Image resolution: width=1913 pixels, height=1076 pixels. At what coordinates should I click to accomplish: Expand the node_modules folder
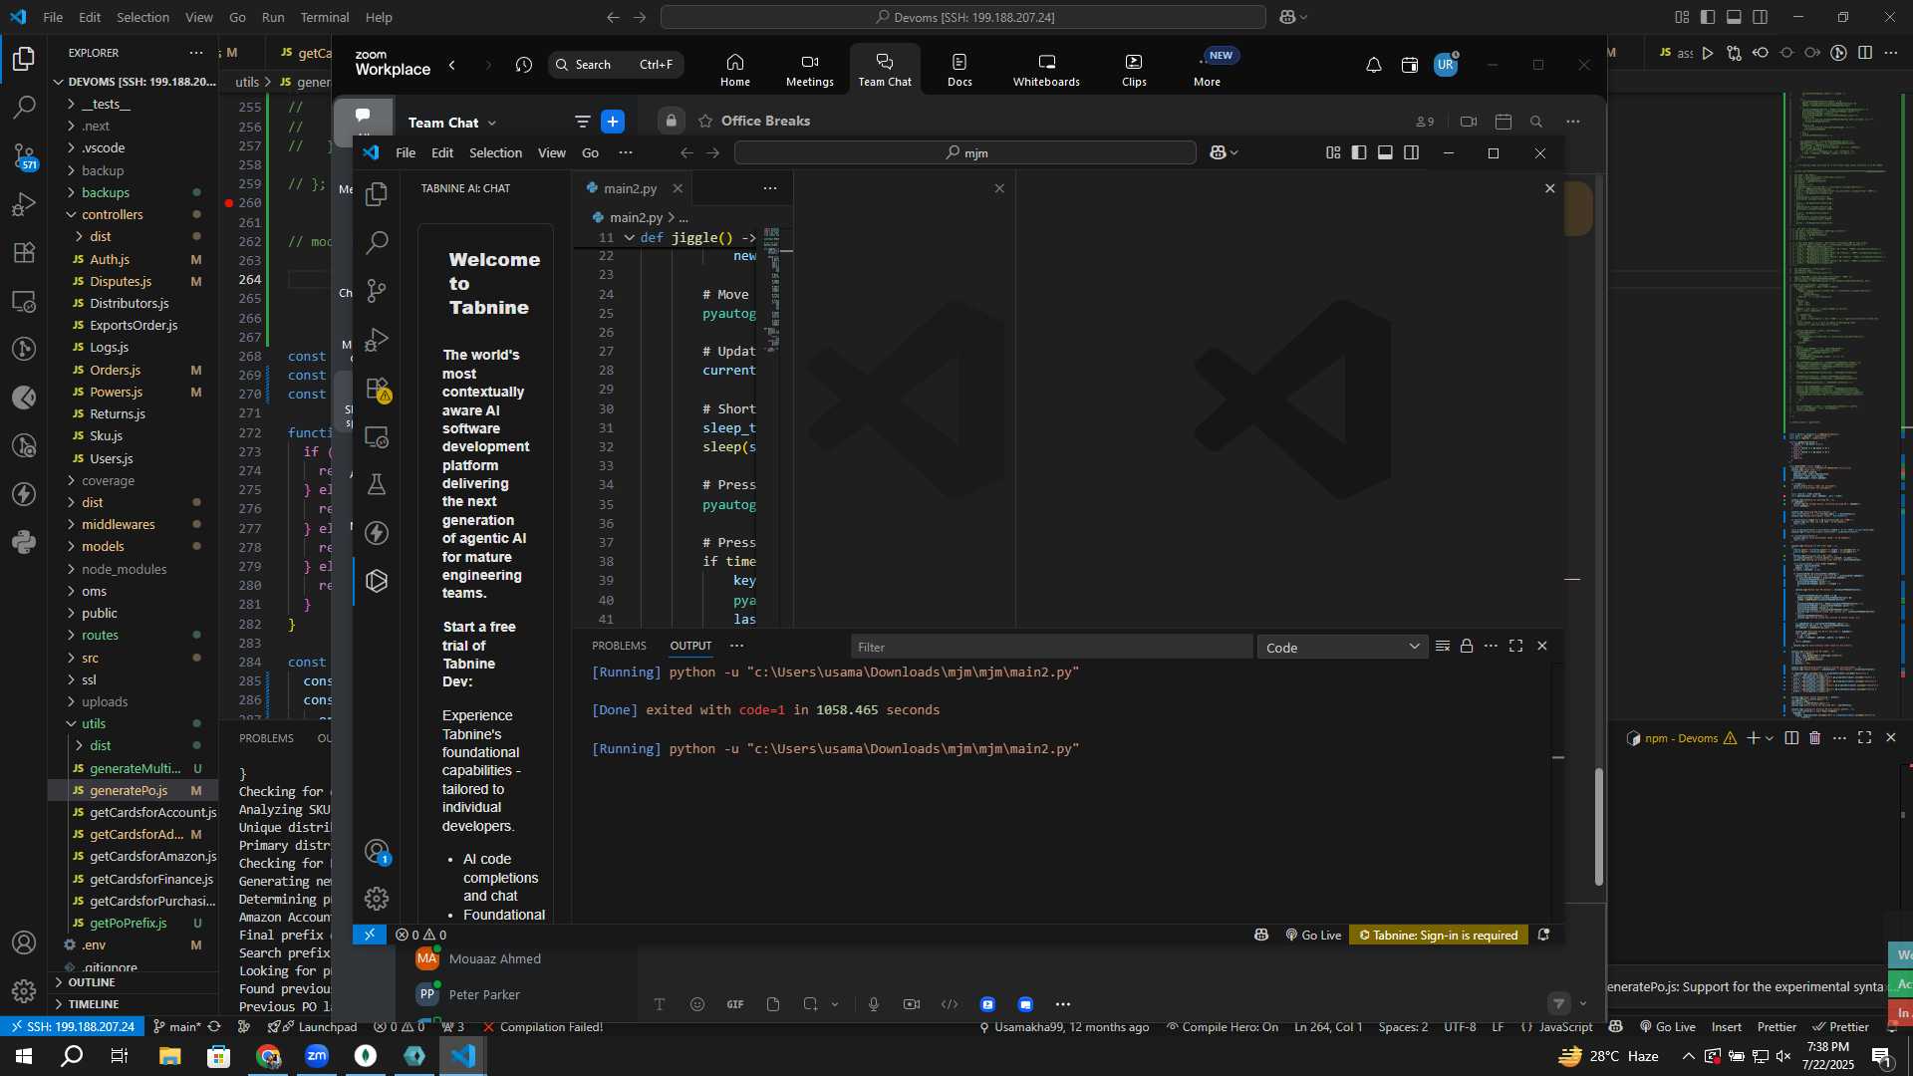point(125,569)
